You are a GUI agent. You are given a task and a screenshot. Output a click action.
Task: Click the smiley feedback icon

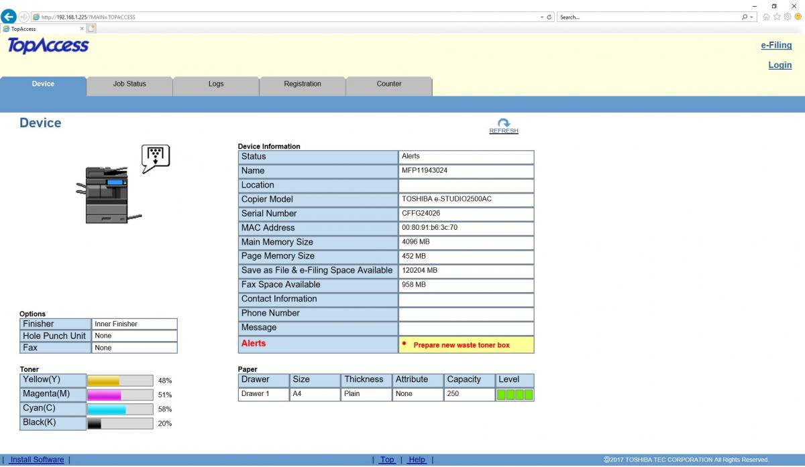point(798,17)
